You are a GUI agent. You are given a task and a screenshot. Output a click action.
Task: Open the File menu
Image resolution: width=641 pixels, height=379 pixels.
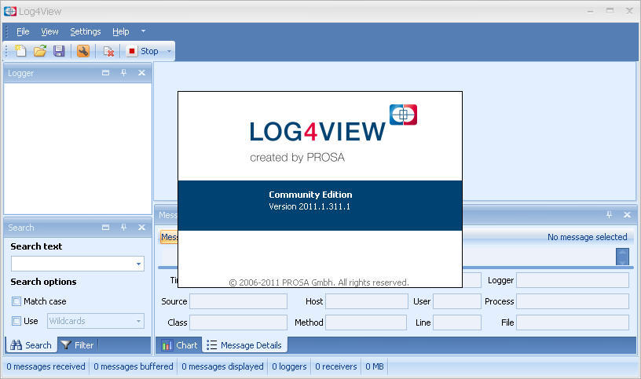[x=23, y=31]
